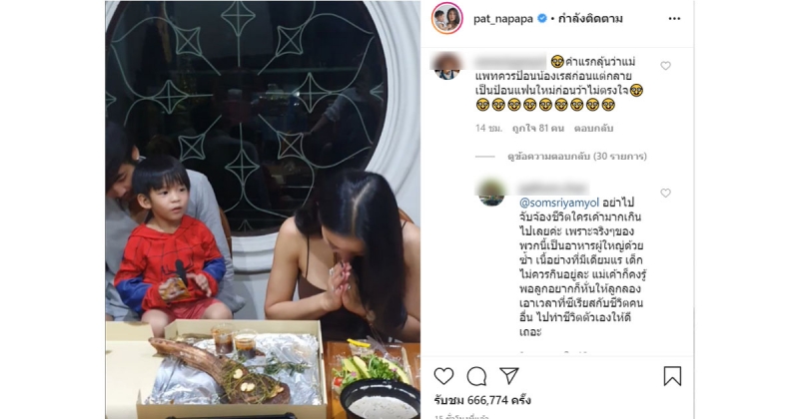Open the second commenter's avatar
This screenshot has width=799, height=419.
[491, 193]
